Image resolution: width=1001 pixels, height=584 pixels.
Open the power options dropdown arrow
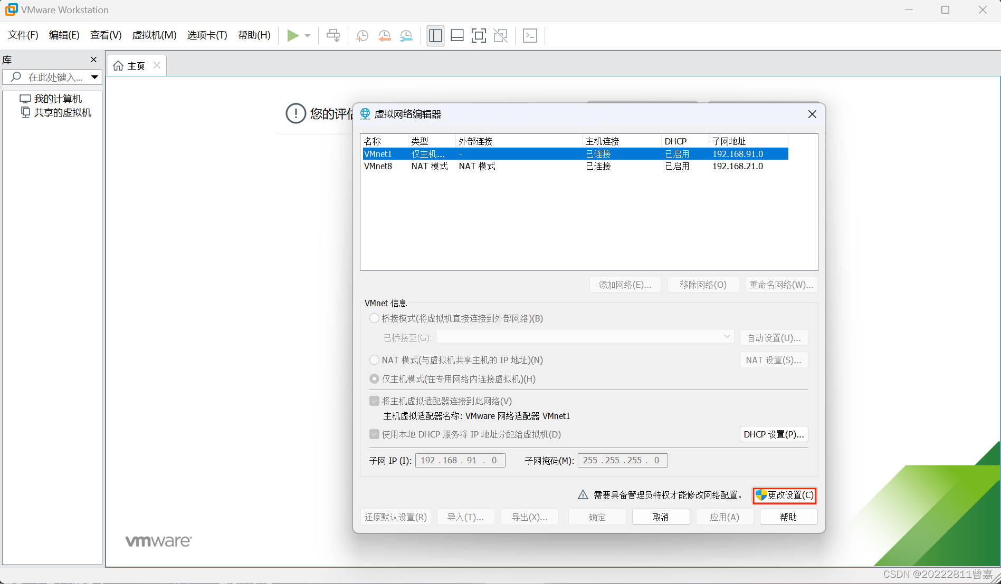pos(308,36)
